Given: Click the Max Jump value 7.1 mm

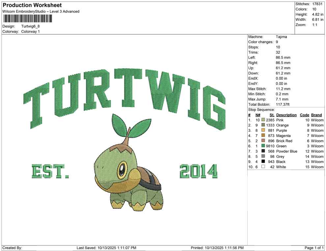Looking at the screenshot, I should pyautogui.click(x=282, y=99).
